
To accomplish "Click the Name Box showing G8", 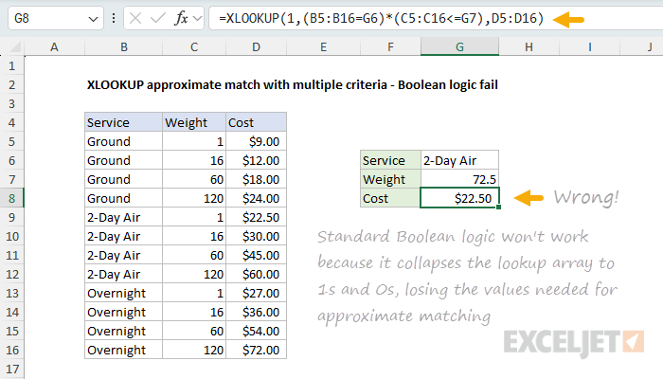I will pos(55,18).
